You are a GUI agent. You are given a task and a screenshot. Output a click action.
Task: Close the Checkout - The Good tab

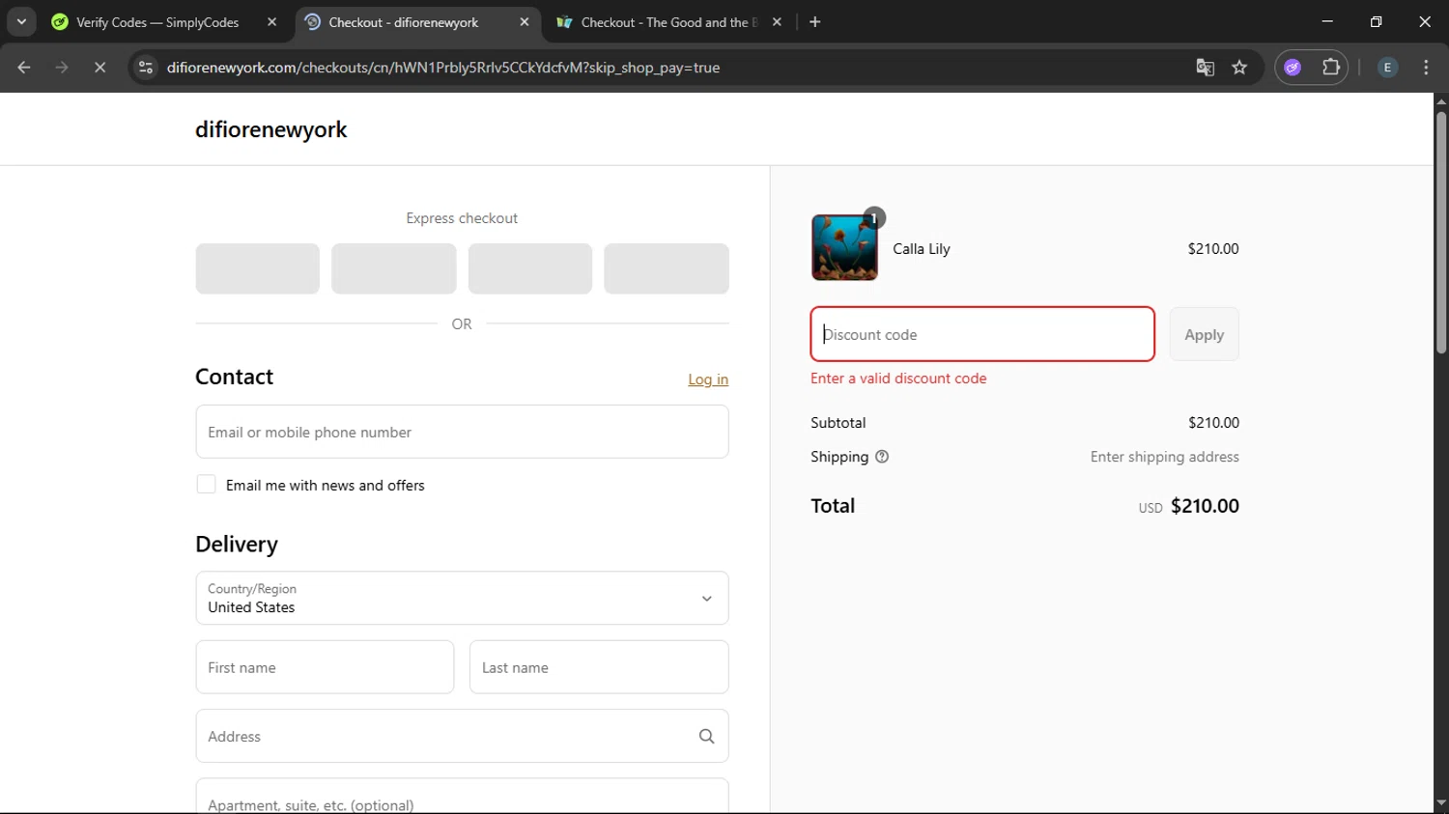pos(777,21)
